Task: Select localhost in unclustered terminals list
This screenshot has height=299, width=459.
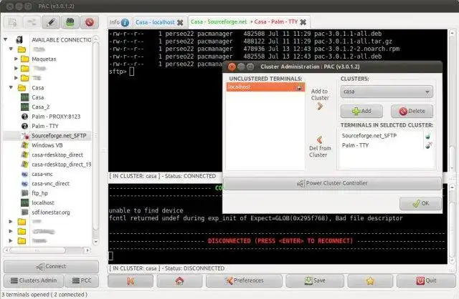Action: click(265, 87)
